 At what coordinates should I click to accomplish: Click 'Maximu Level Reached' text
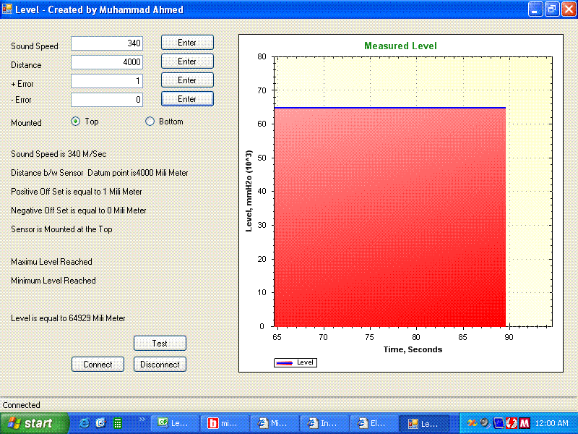point(51,262)
